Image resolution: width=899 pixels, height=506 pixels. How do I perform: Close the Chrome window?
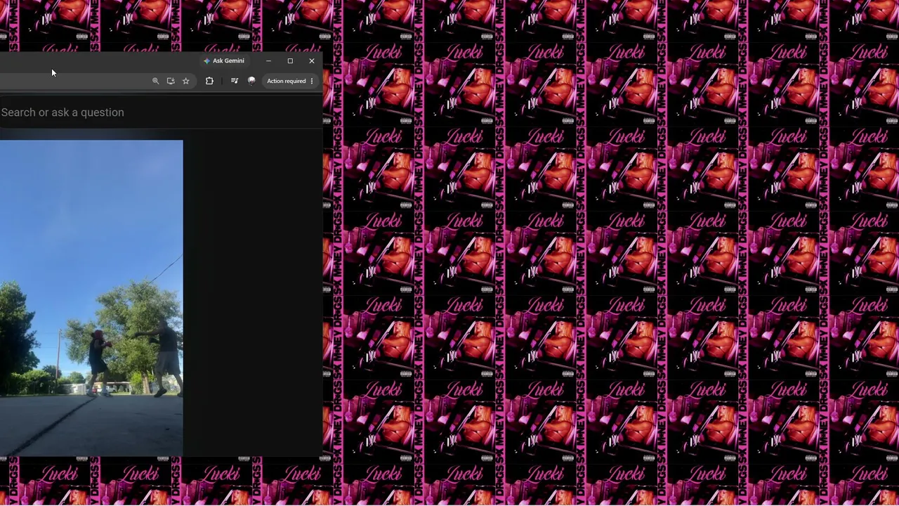coord(312,61)
